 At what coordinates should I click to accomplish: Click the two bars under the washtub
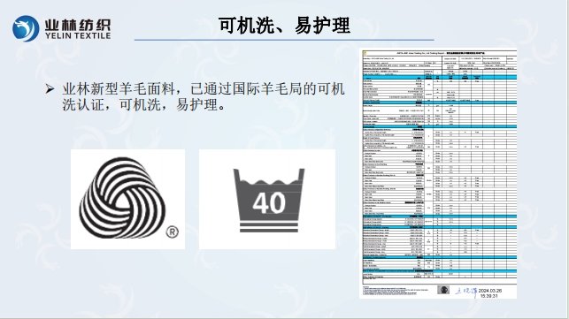pyautogui.click(x=268, y=228)
